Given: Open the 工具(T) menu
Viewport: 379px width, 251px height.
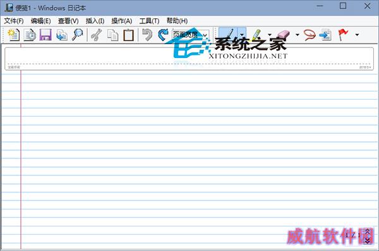Looking at the screenshot, I should click(149, 21).
